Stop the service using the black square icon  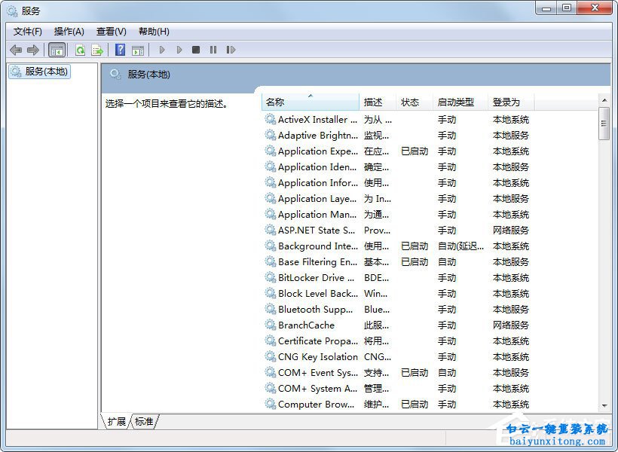click(x=195, y=50)
